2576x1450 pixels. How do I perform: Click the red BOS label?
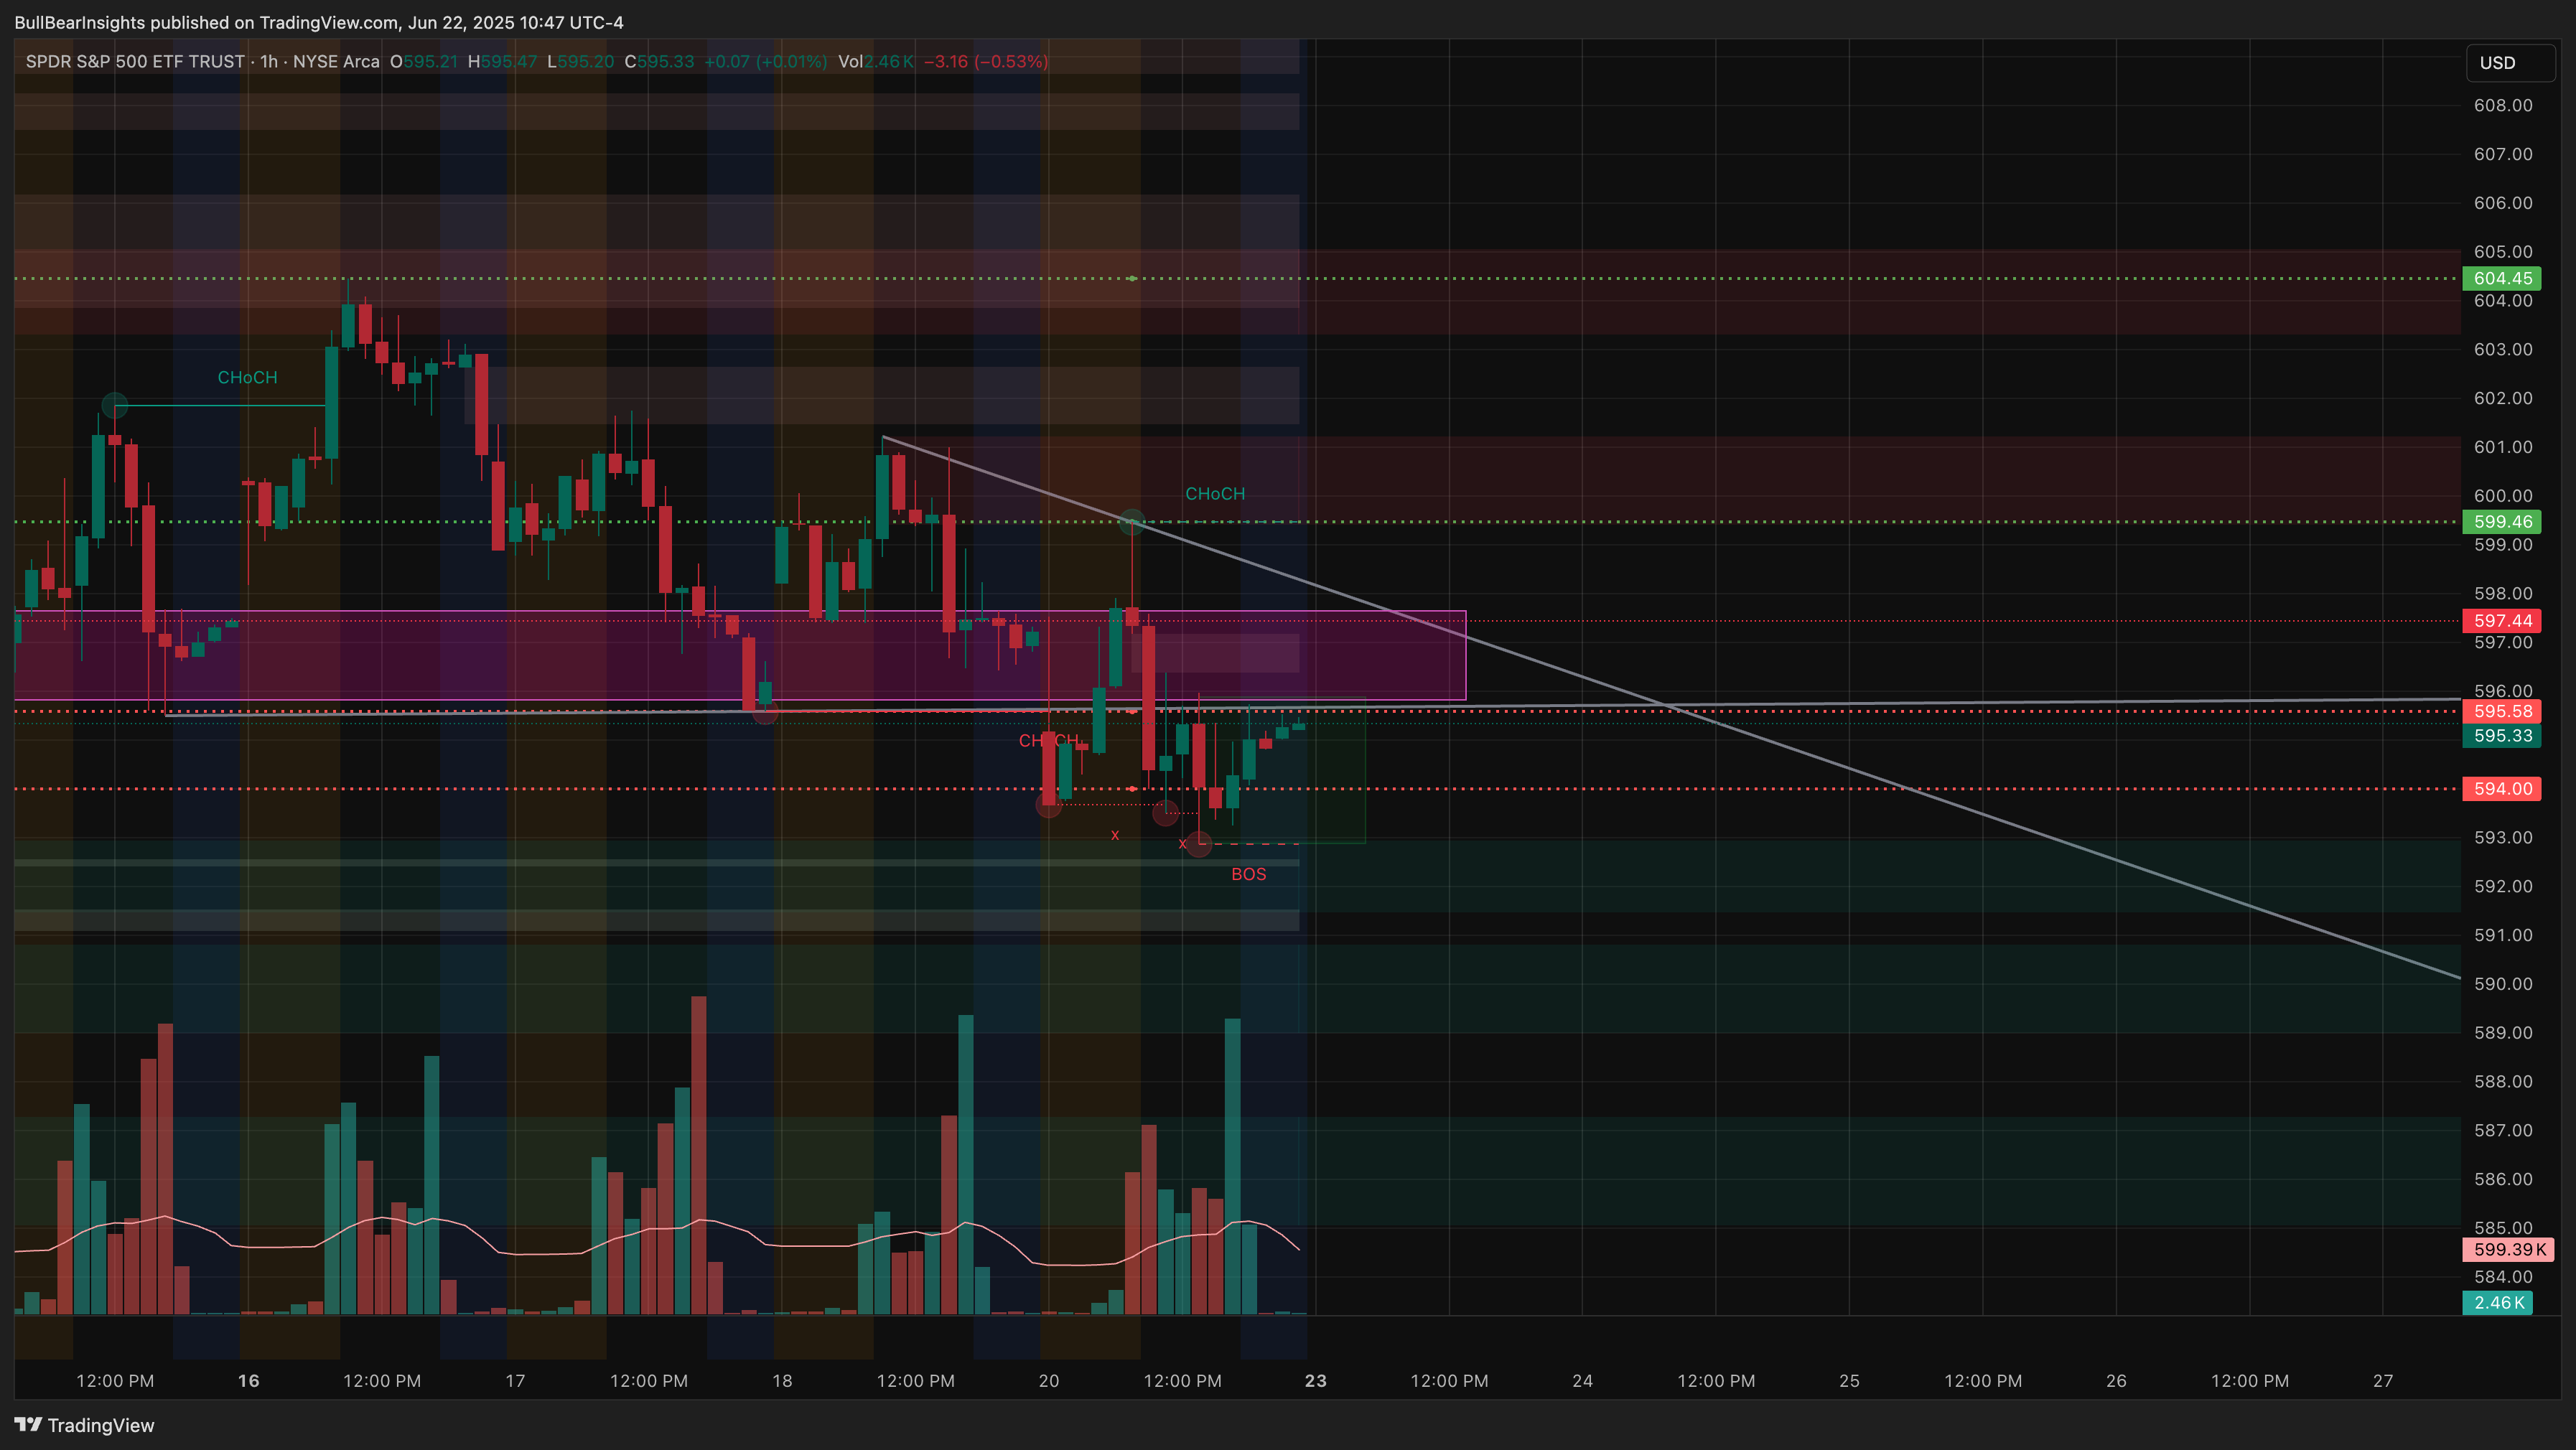[1248, 874]
